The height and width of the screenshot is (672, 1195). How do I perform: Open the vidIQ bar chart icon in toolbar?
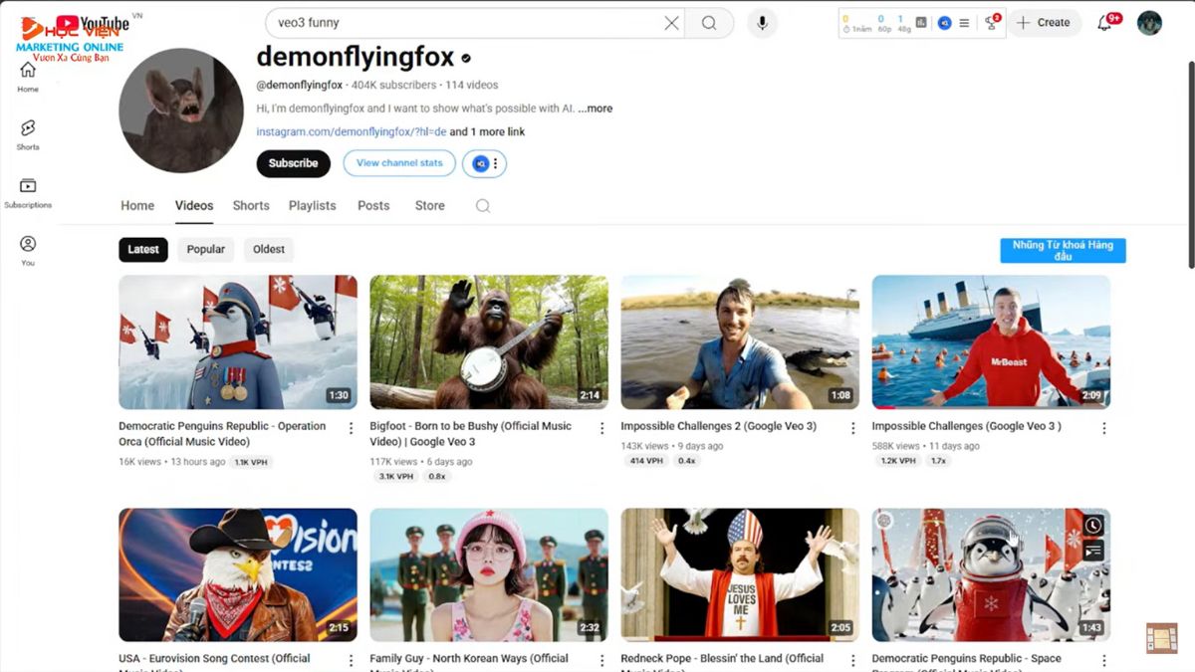pos(921,23)
